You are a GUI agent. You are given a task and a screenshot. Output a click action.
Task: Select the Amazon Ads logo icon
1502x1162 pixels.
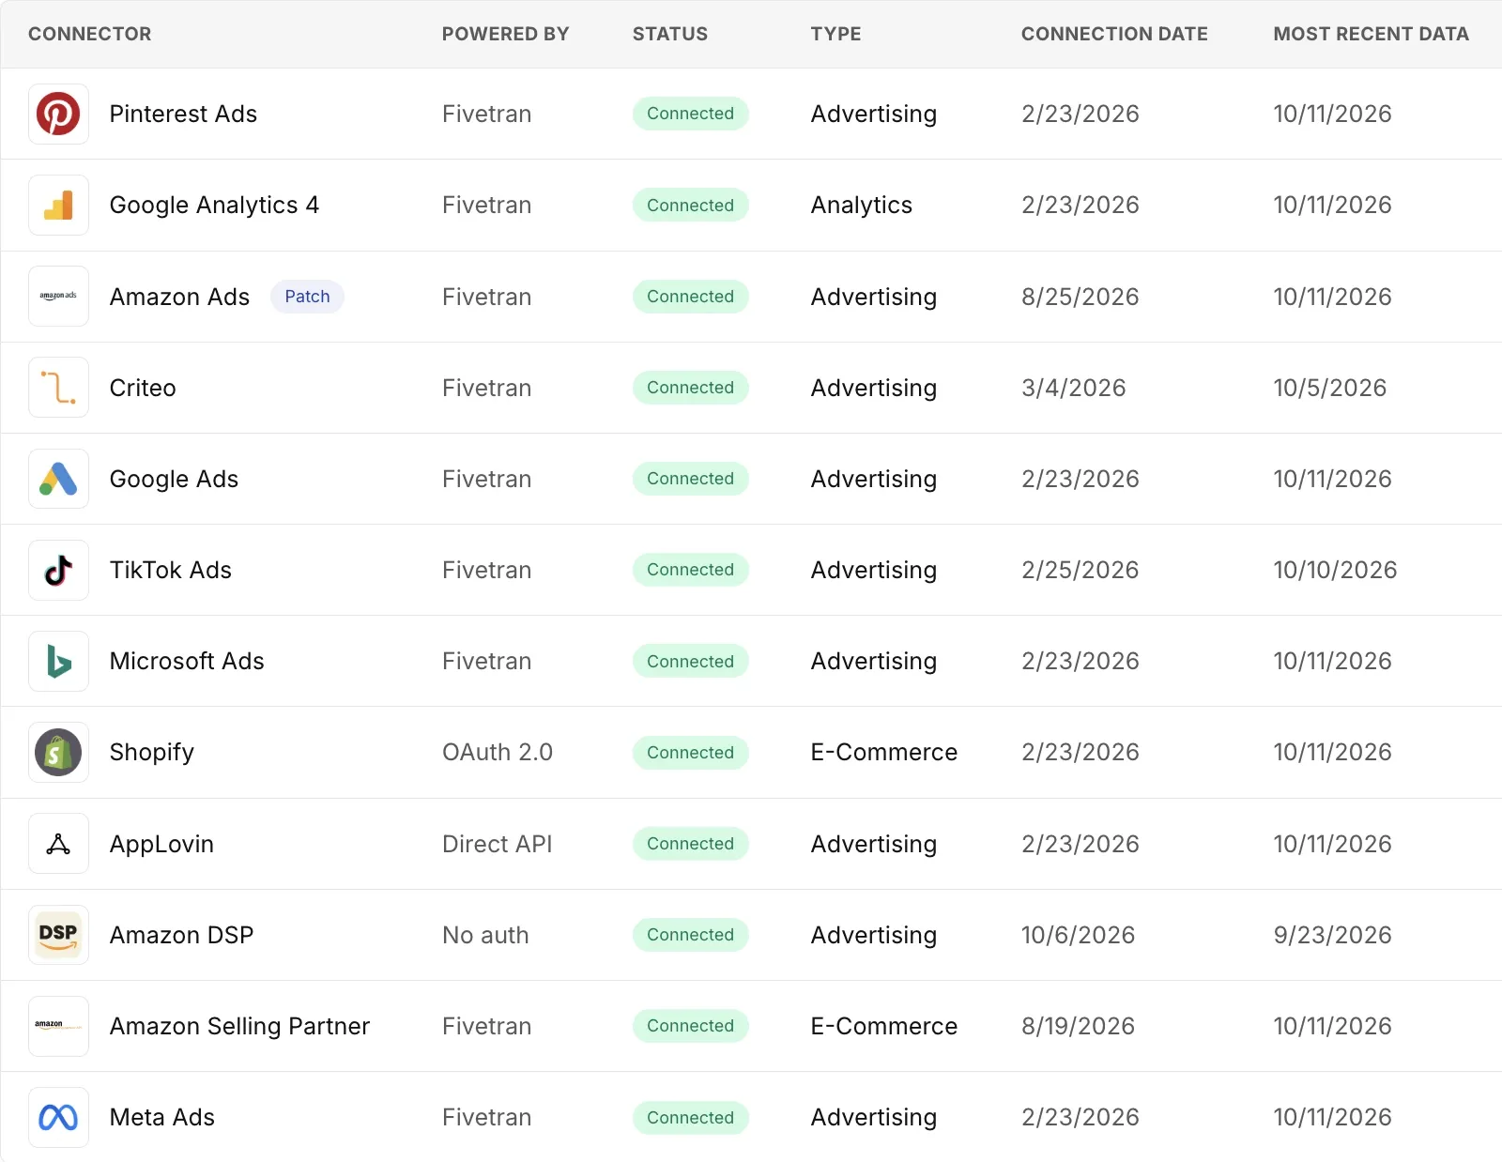pyautogui.click(x=58, y=297)
